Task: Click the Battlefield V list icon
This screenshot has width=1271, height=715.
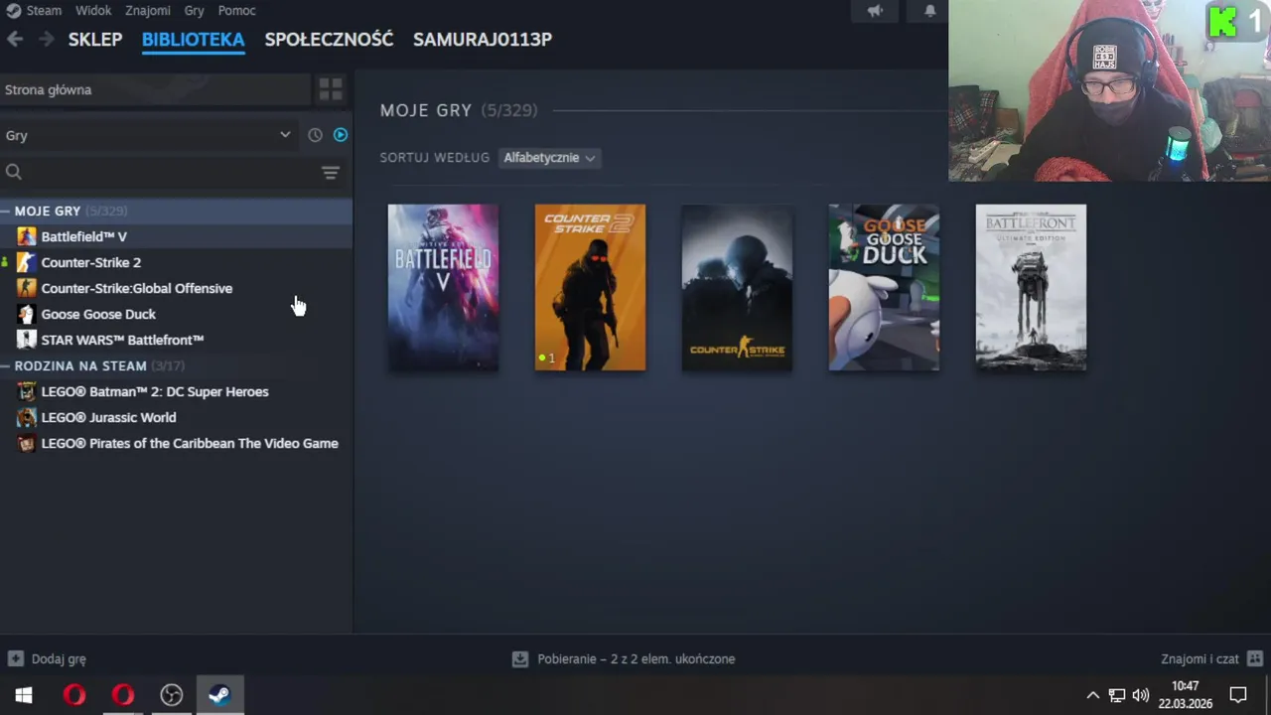Action: pos(27,236)
